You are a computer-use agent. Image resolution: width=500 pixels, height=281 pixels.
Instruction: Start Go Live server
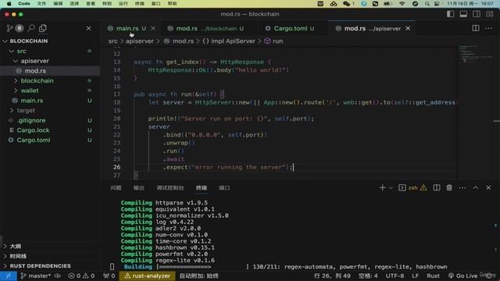tap(463, 276)
